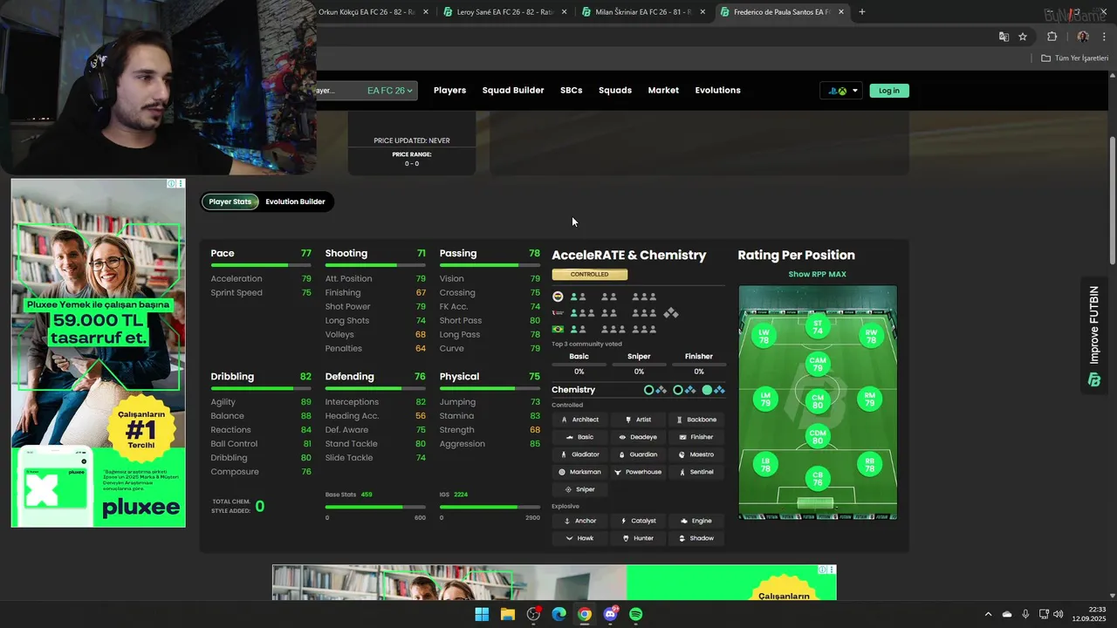Select the Gladiator chemistry style

(579, 454)
